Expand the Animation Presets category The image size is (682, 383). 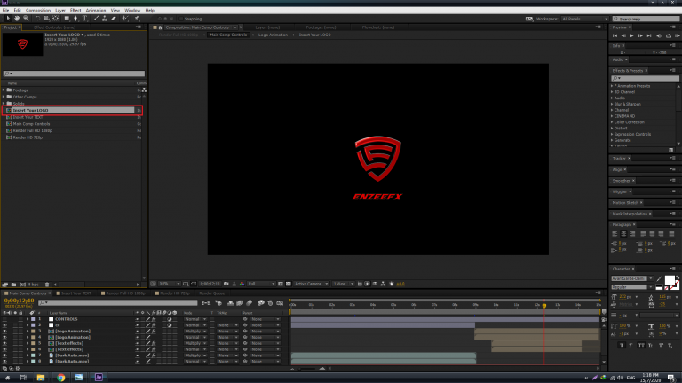pyautogui.click(x=612, y=86)
